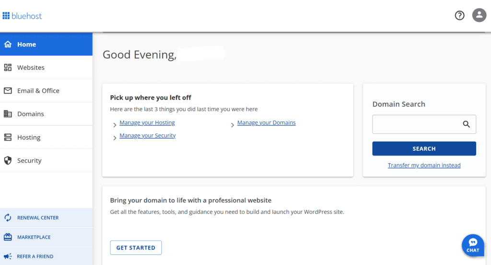Expand the chevron beside Manage your Hosting
This screenshot has width=491, height=265.
[115, 125]
